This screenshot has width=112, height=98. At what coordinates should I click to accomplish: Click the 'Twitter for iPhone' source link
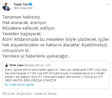[45, 94]
